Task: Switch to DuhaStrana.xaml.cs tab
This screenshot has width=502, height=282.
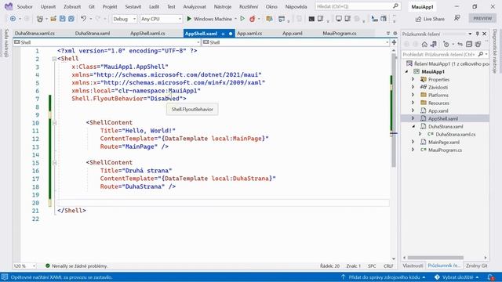Action: point(35,33)
